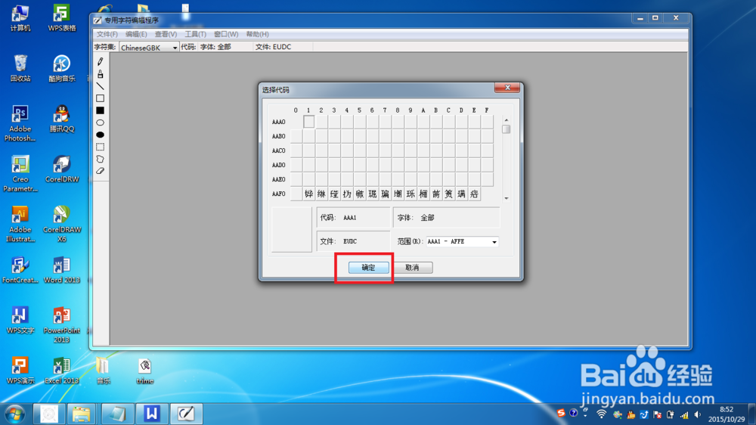Launch Adobe Illustrator desktop shortcut

20,224
